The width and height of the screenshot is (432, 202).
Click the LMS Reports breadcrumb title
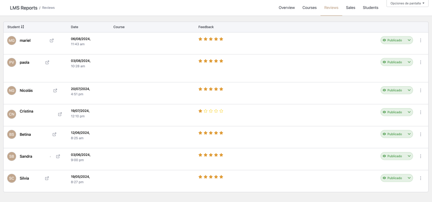pyautogui.click(x=23, y=8)
